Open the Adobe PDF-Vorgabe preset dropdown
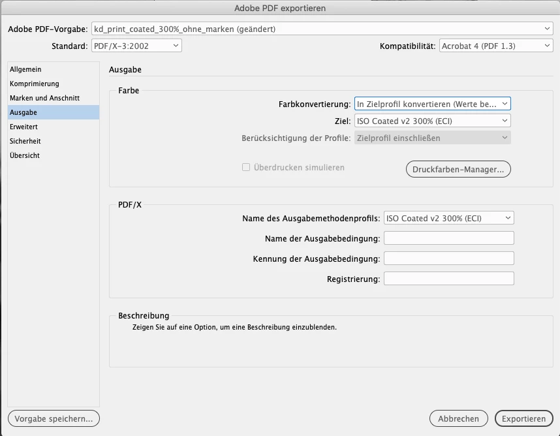 click(322, 29)
